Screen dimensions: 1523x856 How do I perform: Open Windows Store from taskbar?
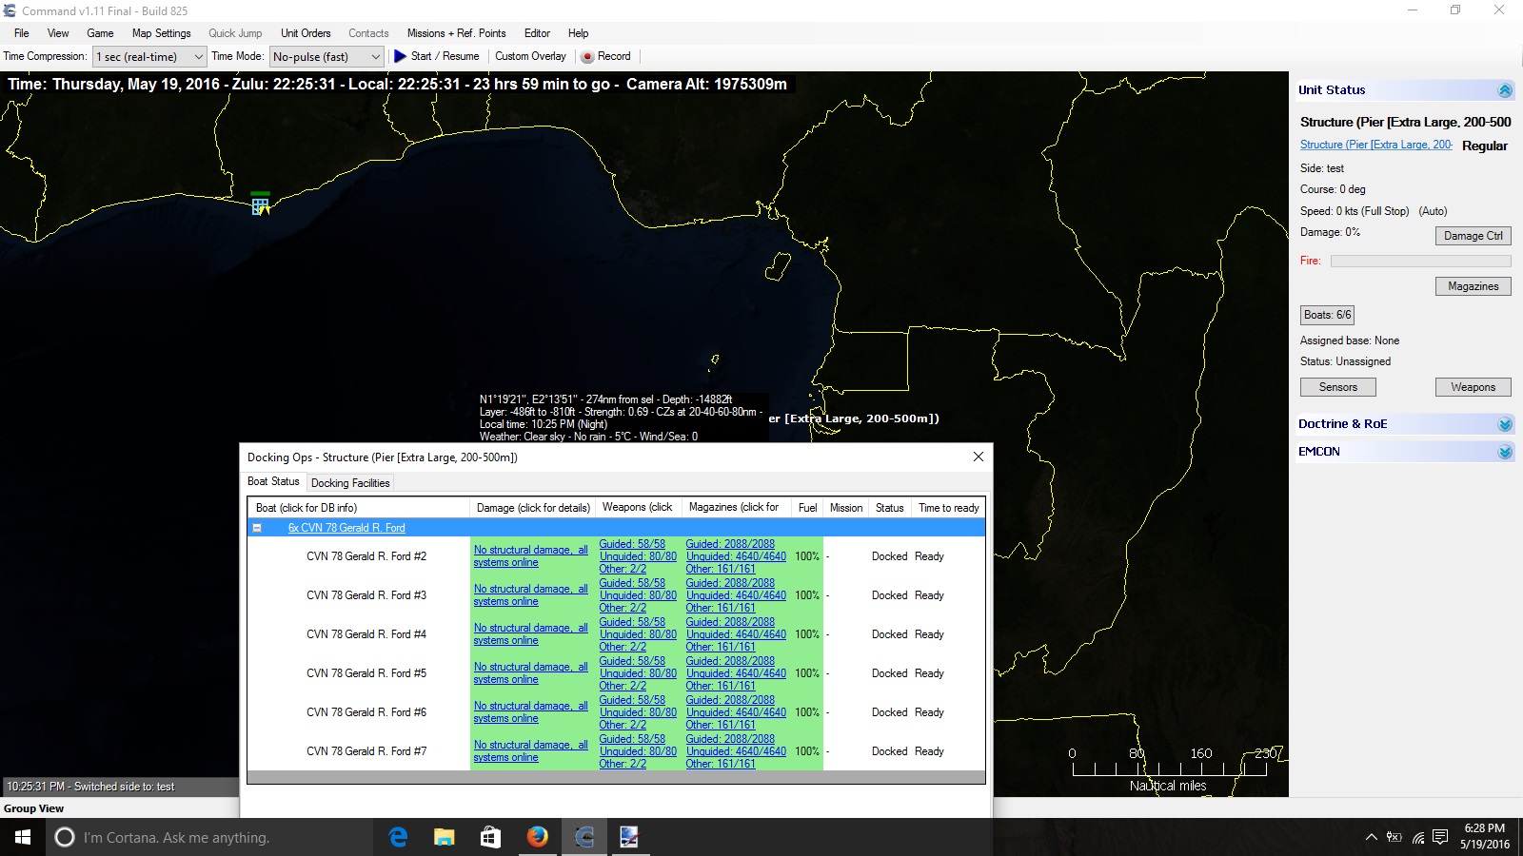[x=490, y=837]
